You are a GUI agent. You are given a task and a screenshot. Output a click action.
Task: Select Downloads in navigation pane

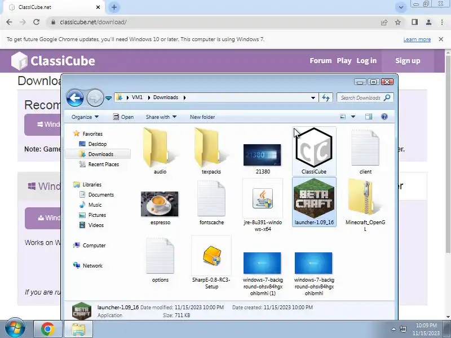point(98,154)
